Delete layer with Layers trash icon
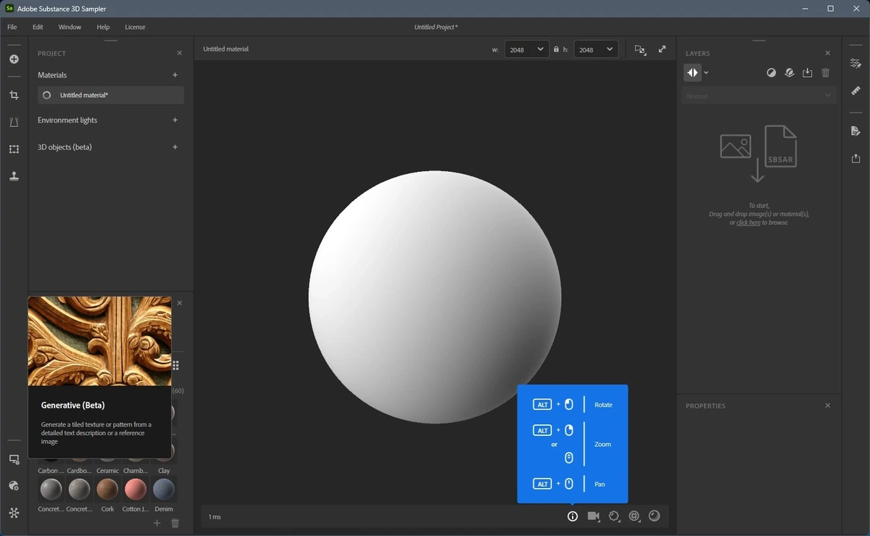The image size is (870, 536). 826,73
